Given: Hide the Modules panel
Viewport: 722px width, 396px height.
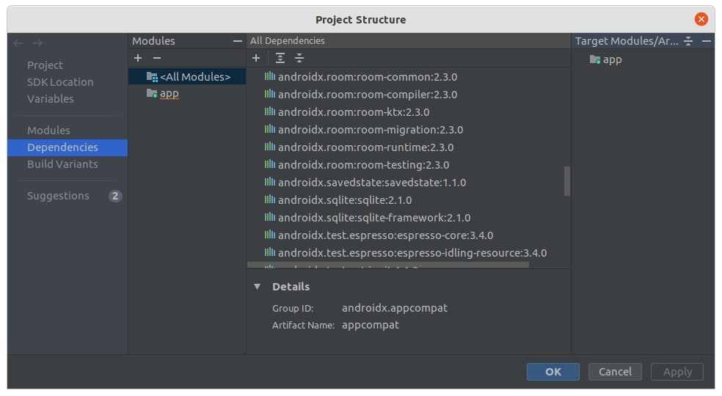Looking at the screenshot, I should coord(238,41).
